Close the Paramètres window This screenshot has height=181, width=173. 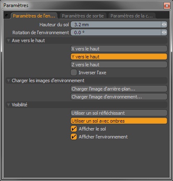point(167,5)
